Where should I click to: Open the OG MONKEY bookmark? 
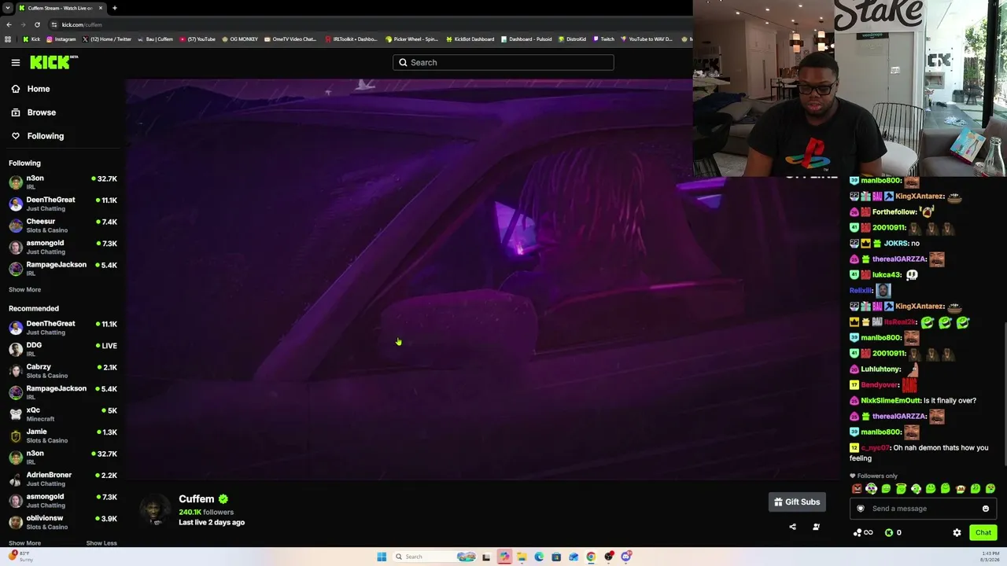tap(240, 39)
